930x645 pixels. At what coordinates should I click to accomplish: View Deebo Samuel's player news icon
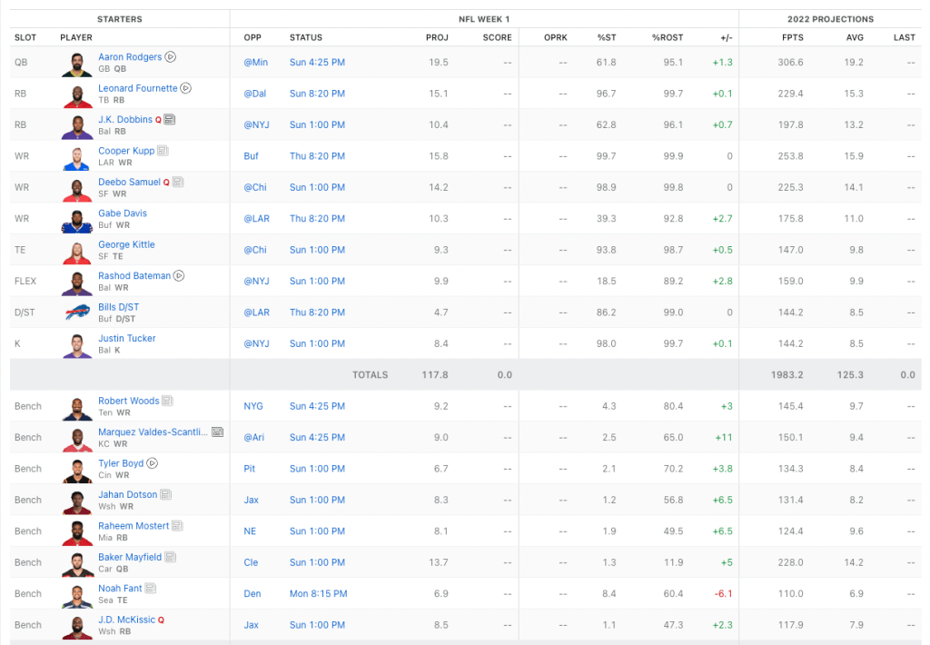(178, 182)
